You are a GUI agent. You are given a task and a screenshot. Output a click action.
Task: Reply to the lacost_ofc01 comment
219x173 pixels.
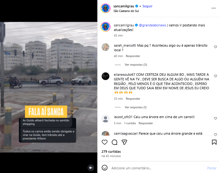146,123
